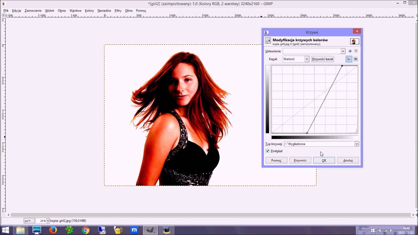Open the Okna menu
418x235 pixels.
[129, 10]
